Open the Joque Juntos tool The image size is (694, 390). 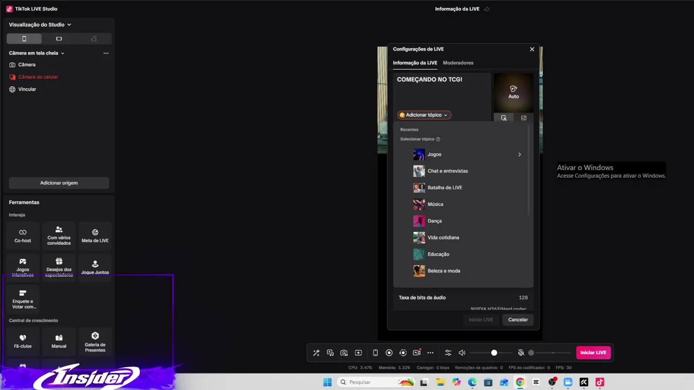(95, 268)
